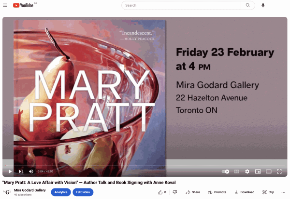Go to YouTube home via logo

pos(23,5)
